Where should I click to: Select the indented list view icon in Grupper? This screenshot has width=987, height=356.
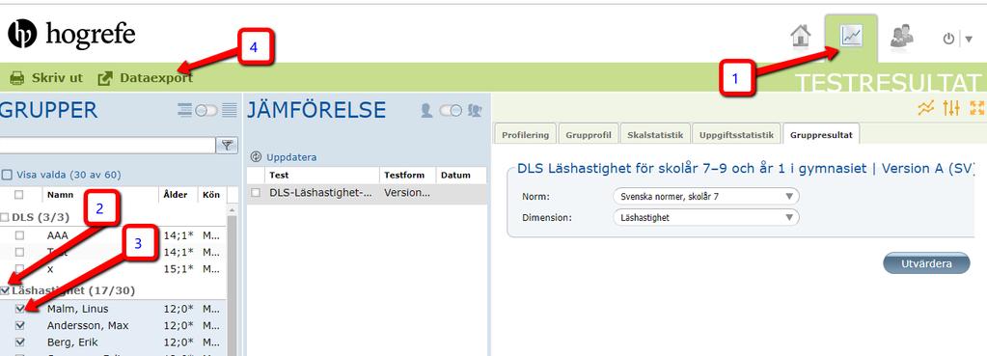pyautogui.click(x=185, y=111)
